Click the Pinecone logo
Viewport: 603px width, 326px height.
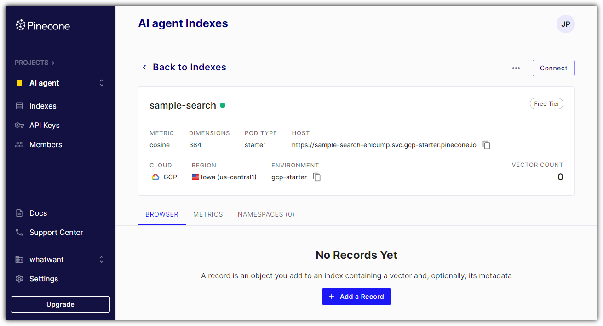click(43, 25)
